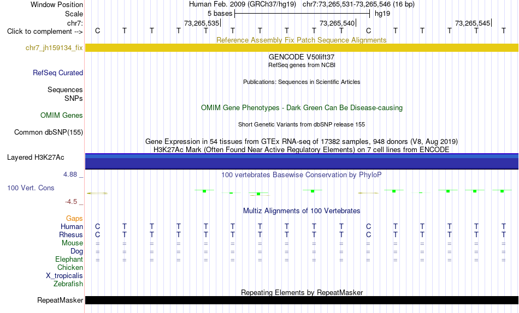Click the RefSeq genes from NCBI title
519x313 pixels.
(302, 65)
